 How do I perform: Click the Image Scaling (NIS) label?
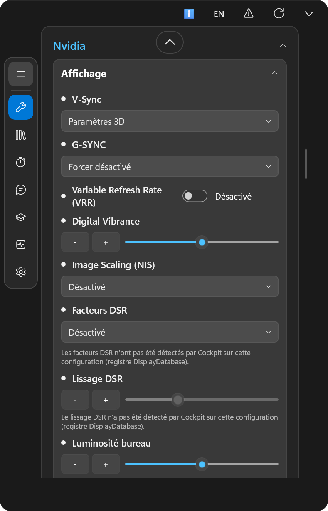coord(113,265)
